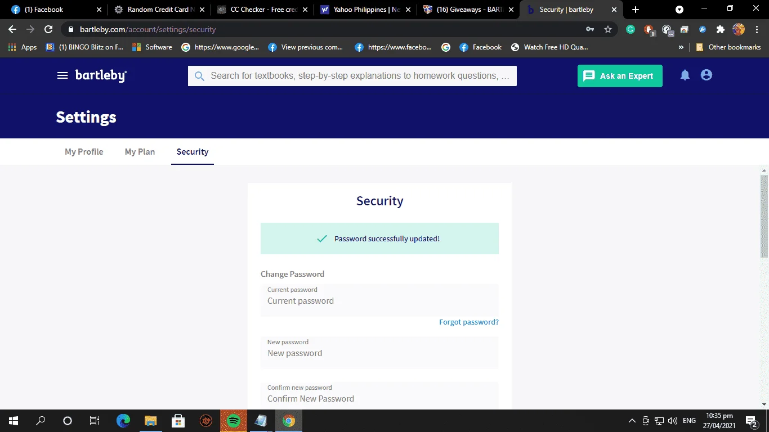Open the BINGO Blitz bookmark
Image resolution: width=769 pixels, height=432 pixels.
point(84,47)
